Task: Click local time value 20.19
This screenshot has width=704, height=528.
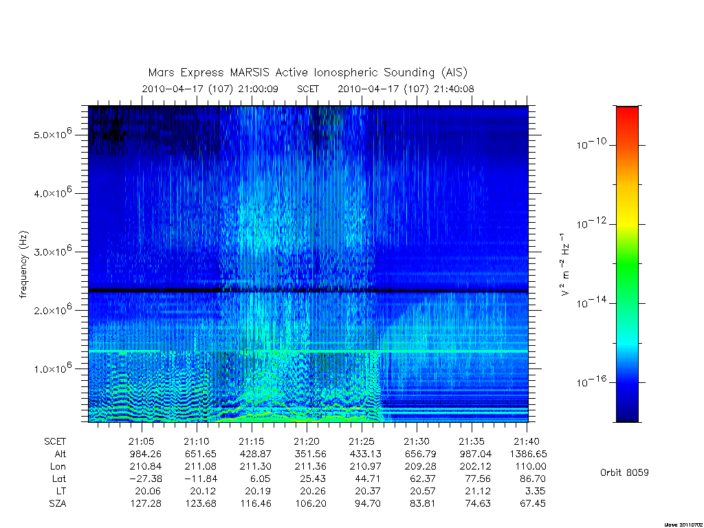Action: (x=258, y=491)
